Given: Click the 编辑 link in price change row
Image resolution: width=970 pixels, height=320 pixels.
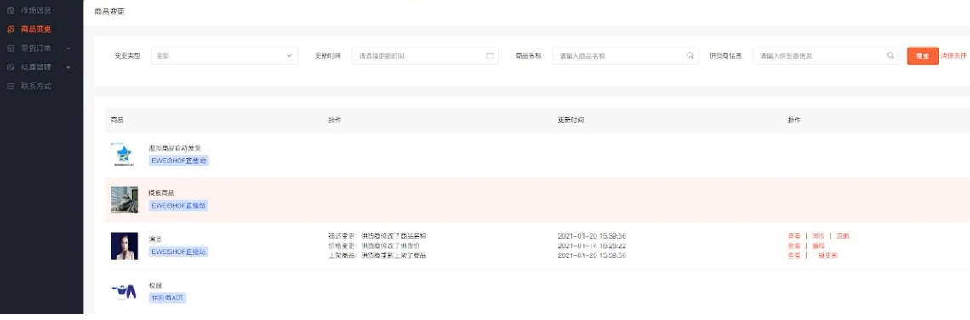Looking at the screenshot, I should 818,245.
